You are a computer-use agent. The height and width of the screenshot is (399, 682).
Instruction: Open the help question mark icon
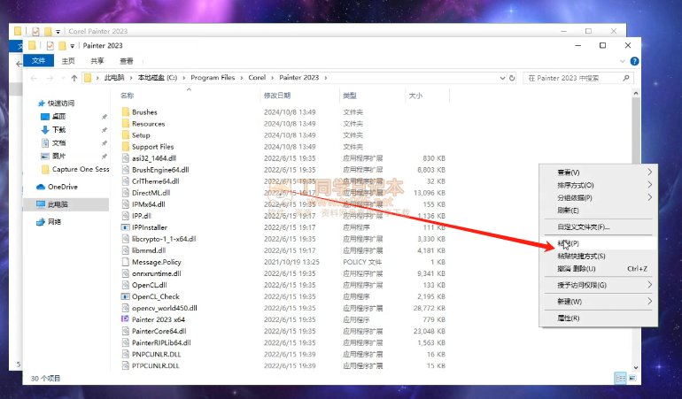pyautogui.click(x=634, y=61)
